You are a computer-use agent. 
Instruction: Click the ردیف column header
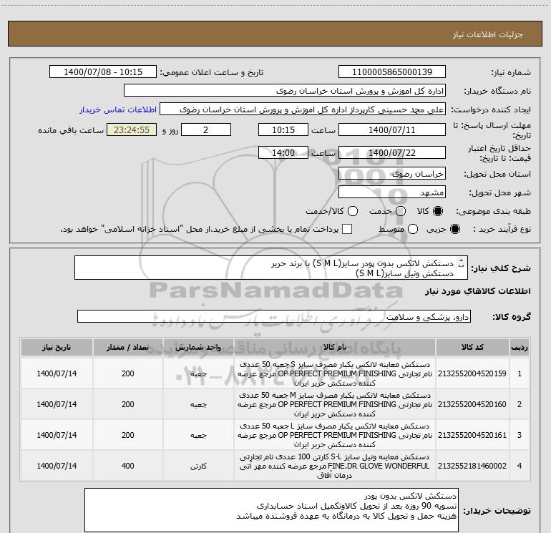pos(520,348)
